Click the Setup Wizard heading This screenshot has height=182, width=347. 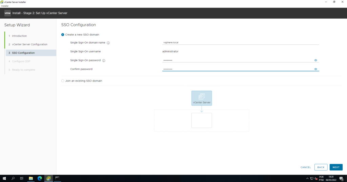coord(17,25)
